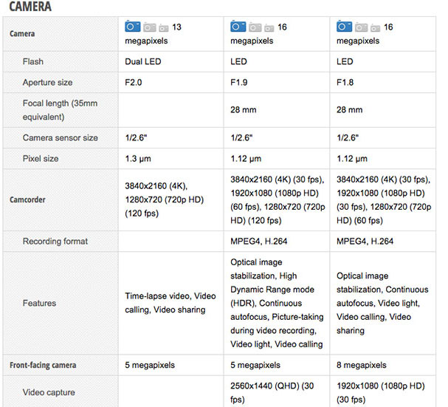Viewport: 448px width, 407px height.
Task: Click medium gray camera icon in first column
Action: click(x=151, y=27)
